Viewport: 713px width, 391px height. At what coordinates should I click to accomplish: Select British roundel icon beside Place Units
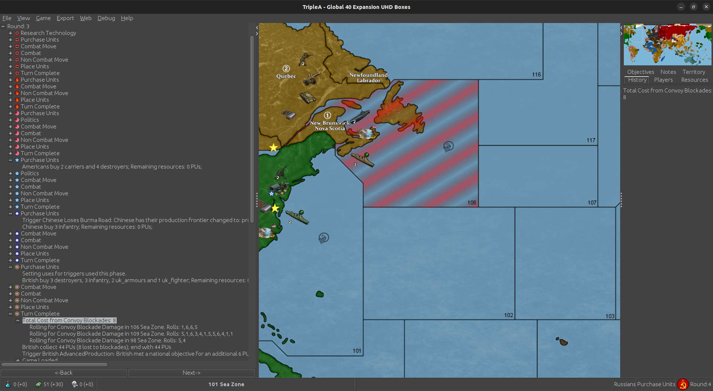[17, 307]
